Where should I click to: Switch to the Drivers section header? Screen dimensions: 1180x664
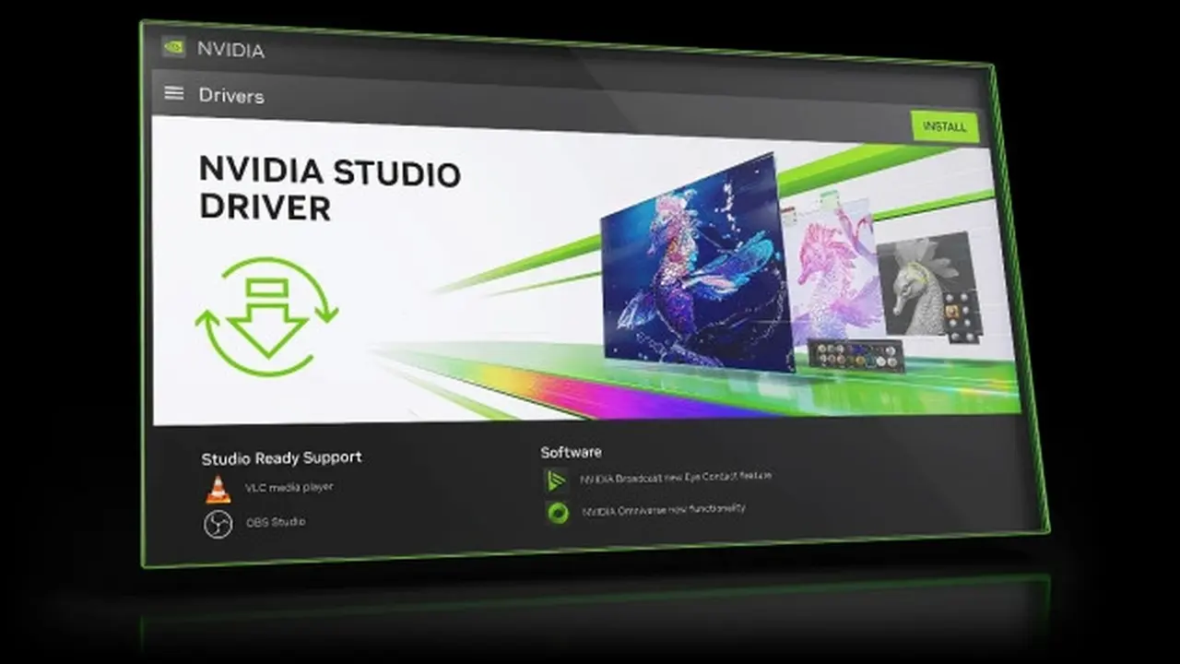click(231, 95)
